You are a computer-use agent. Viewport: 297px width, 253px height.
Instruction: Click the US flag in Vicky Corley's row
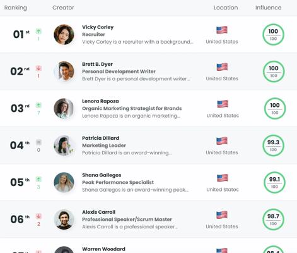(222, 30)
